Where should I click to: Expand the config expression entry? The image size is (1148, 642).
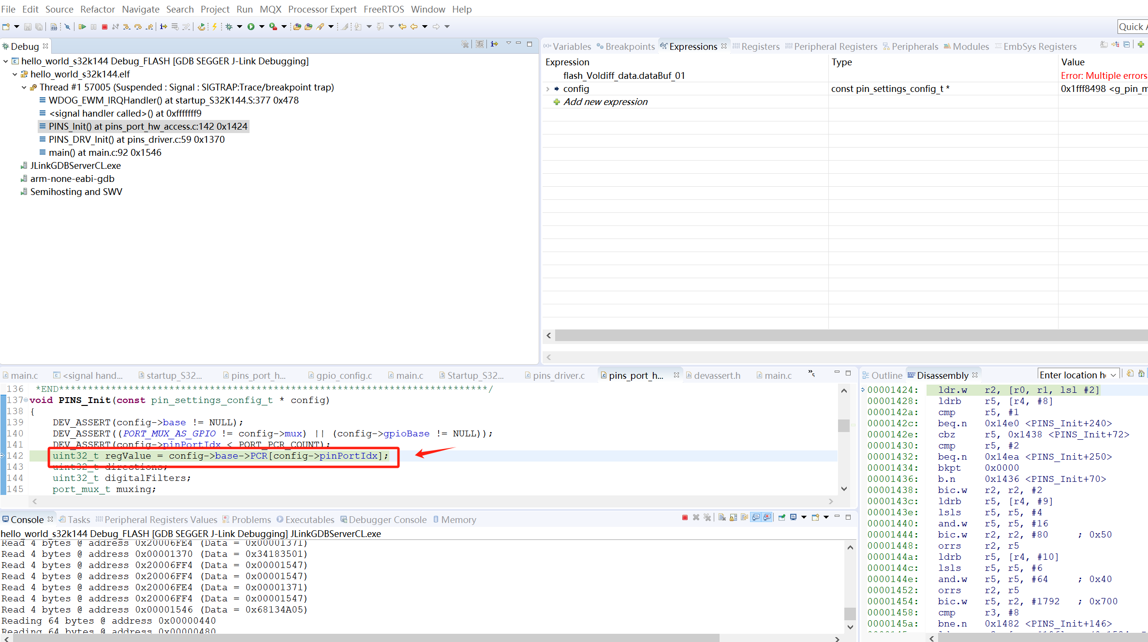[548, 89]
